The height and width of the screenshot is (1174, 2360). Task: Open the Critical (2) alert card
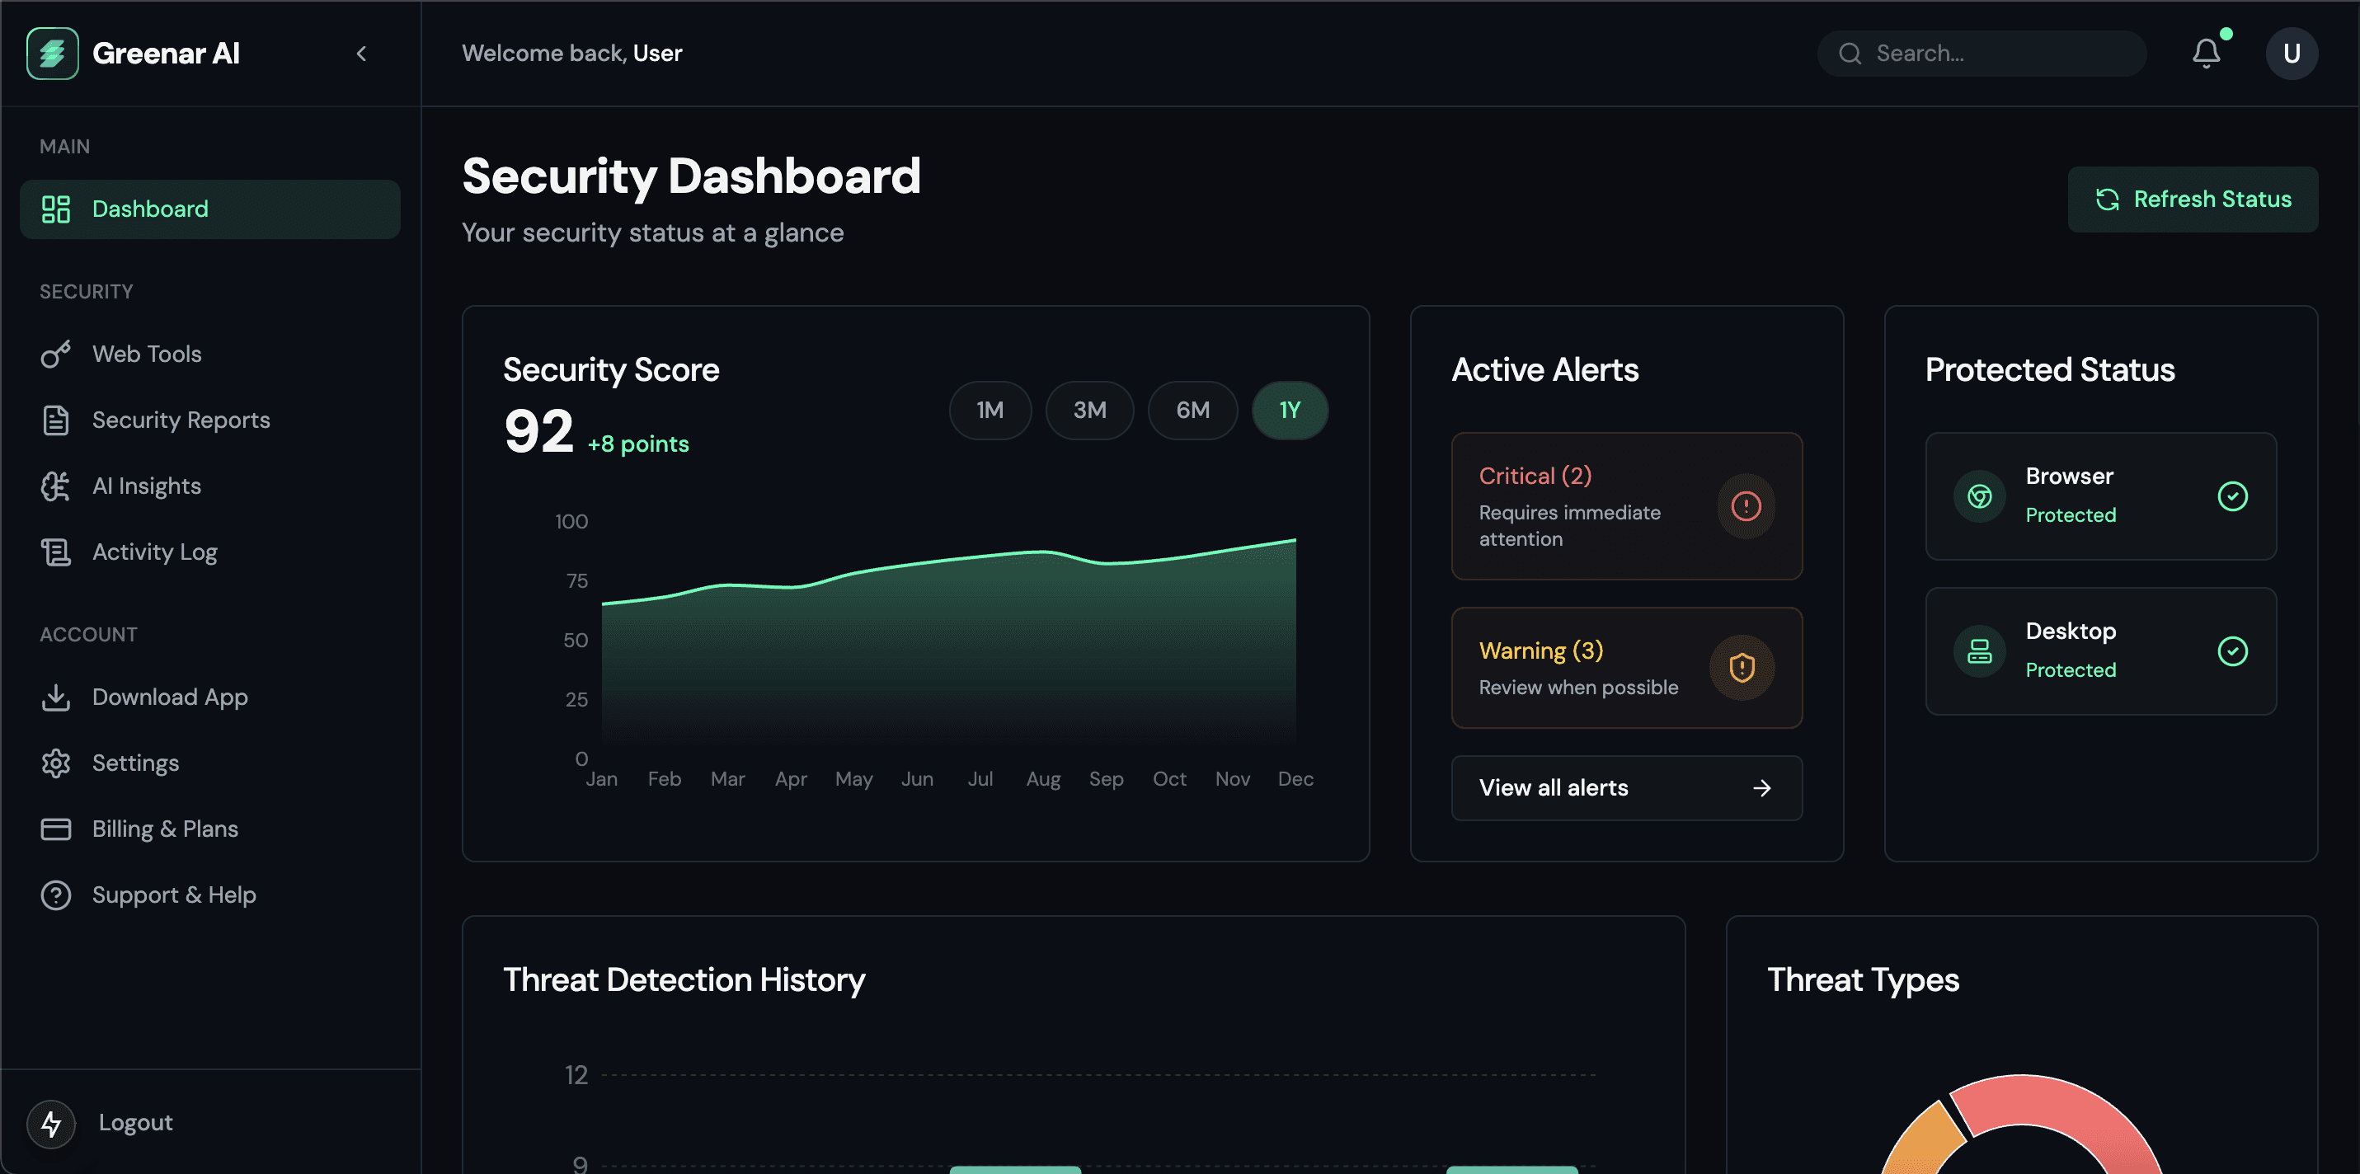[1626, 505]
